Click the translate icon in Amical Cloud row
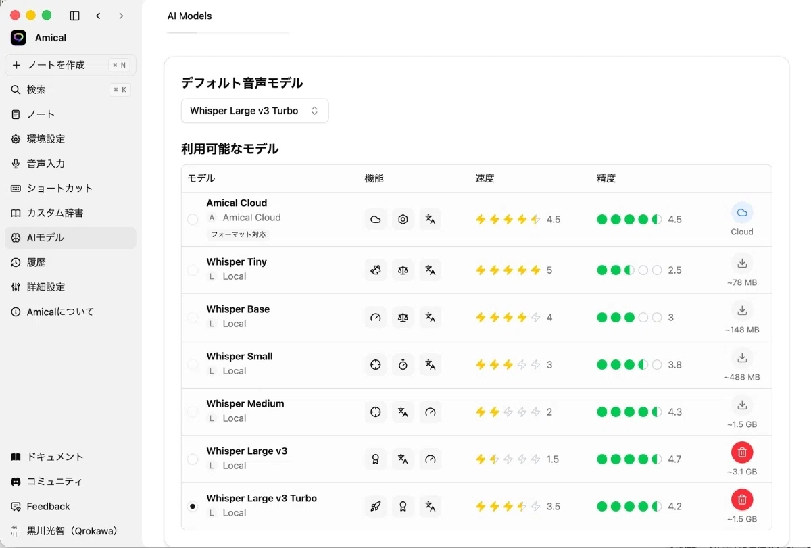 coord(431,219)
